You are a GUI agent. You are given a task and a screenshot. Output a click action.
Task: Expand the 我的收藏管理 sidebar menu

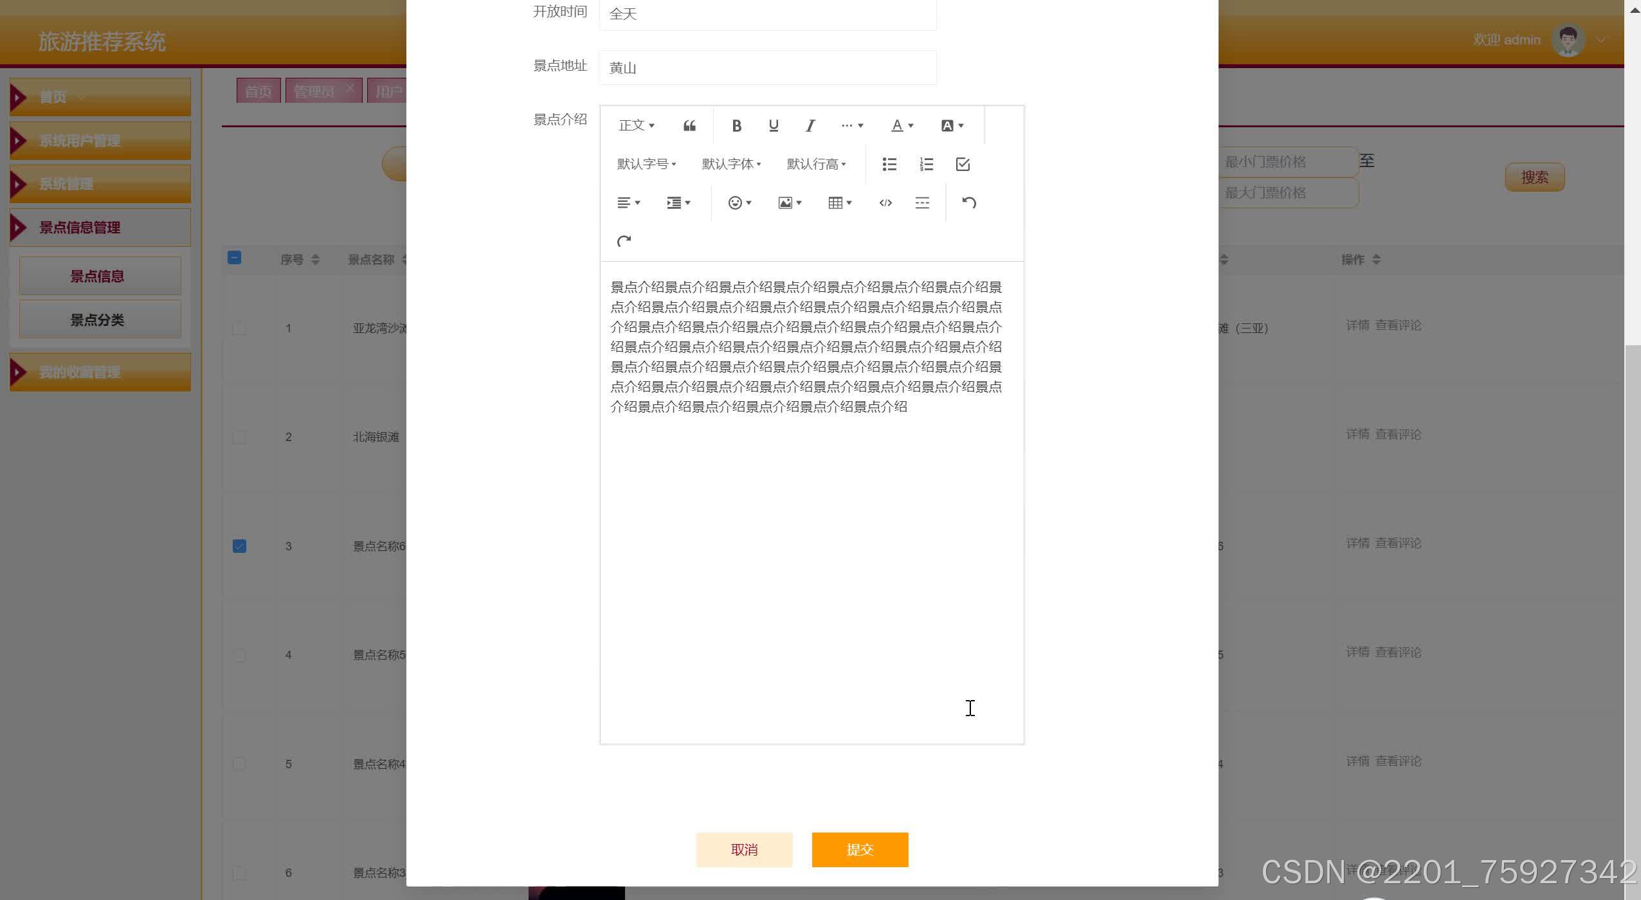point(100,372)
